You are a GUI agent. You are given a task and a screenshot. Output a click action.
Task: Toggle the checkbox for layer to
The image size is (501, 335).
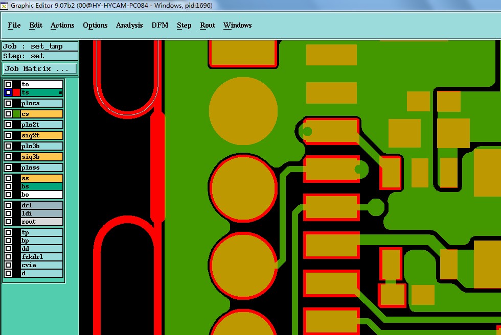tap(8, 84)
